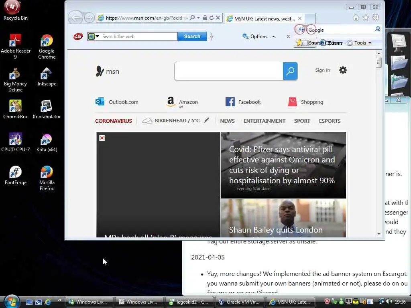Click the browser Forward arrow button
411x308 pixels.
[90, 18]
